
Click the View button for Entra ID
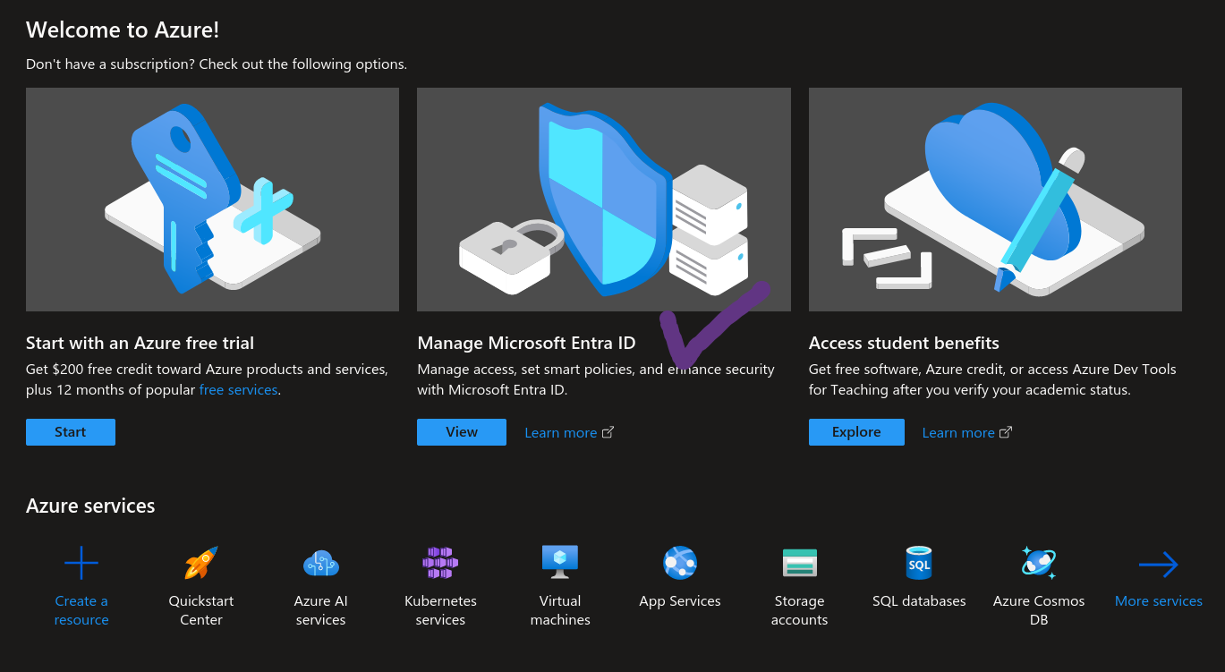pos(462,432)
